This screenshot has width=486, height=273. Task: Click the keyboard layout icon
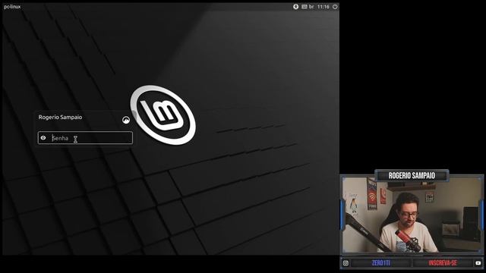[305, 7]
